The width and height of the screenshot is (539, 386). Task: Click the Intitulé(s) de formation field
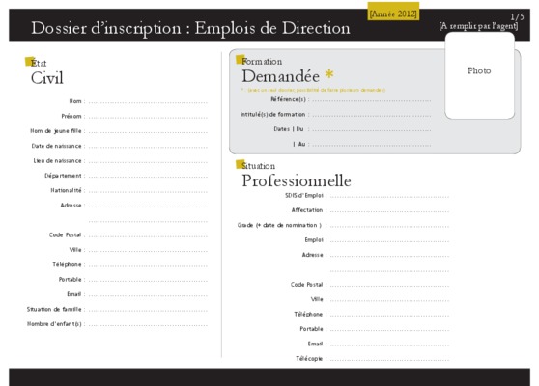point(372,116)
